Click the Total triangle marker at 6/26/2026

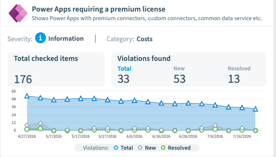tap(188, 103)
